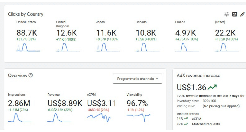The width and height of the screenshot is (246, 132).
Task: Click the Canada 10.8K clicks value
Action: [146, 33]
